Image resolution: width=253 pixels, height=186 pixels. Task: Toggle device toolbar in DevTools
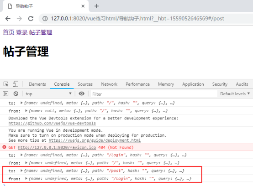pos(16,84)
